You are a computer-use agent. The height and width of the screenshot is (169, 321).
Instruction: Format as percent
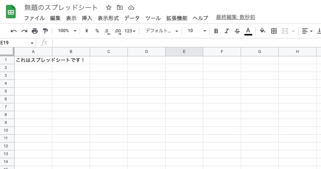[x=97, y=31]
